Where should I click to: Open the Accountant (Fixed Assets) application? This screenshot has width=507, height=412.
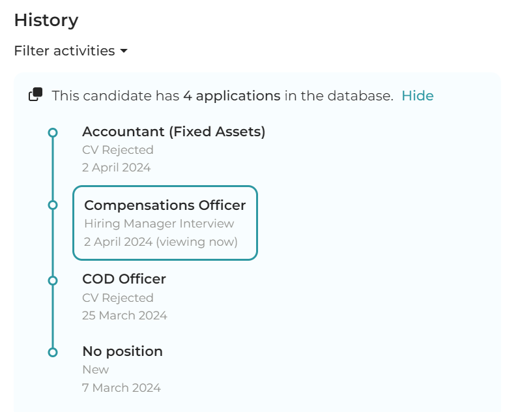(173, 132)
